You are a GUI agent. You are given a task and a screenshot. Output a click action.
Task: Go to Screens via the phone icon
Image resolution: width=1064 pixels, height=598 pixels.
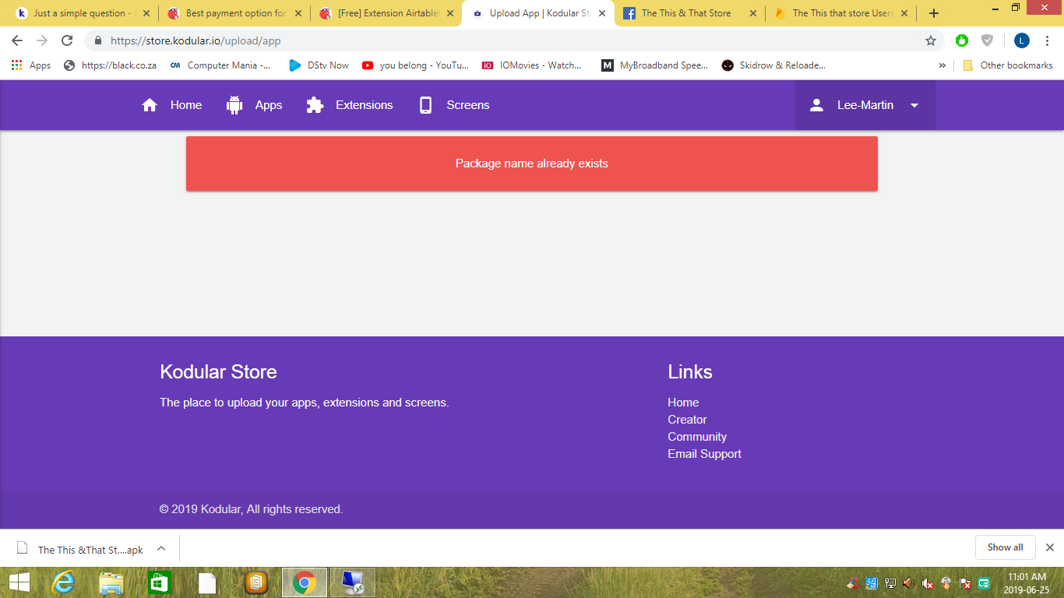click(425, 105)
